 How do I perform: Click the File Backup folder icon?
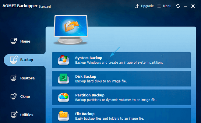click(63, 116)
